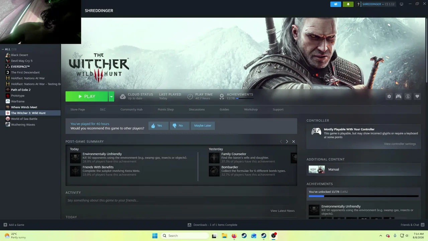This screenshot has width=428, height=241.
Task: Open the Friends & Chat icon
Action: tap(423, 225)
